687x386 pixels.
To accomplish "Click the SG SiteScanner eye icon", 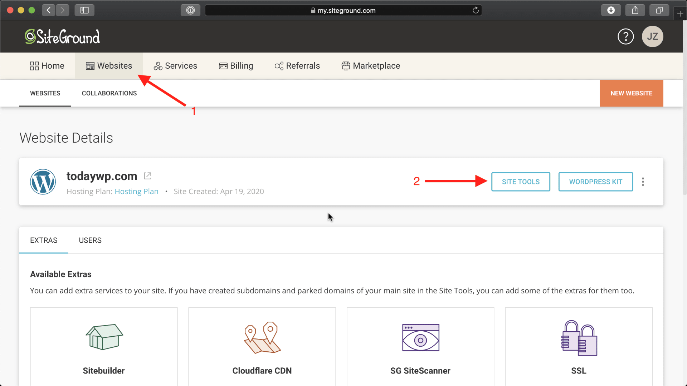I will pyautogui.click(x=421, y=337).
